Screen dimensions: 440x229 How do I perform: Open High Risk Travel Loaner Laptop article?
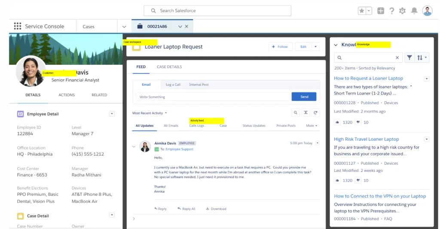click(x=366, y=139)
